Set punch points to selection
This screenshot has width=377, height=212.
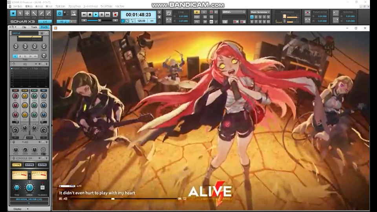click(307, 21)
